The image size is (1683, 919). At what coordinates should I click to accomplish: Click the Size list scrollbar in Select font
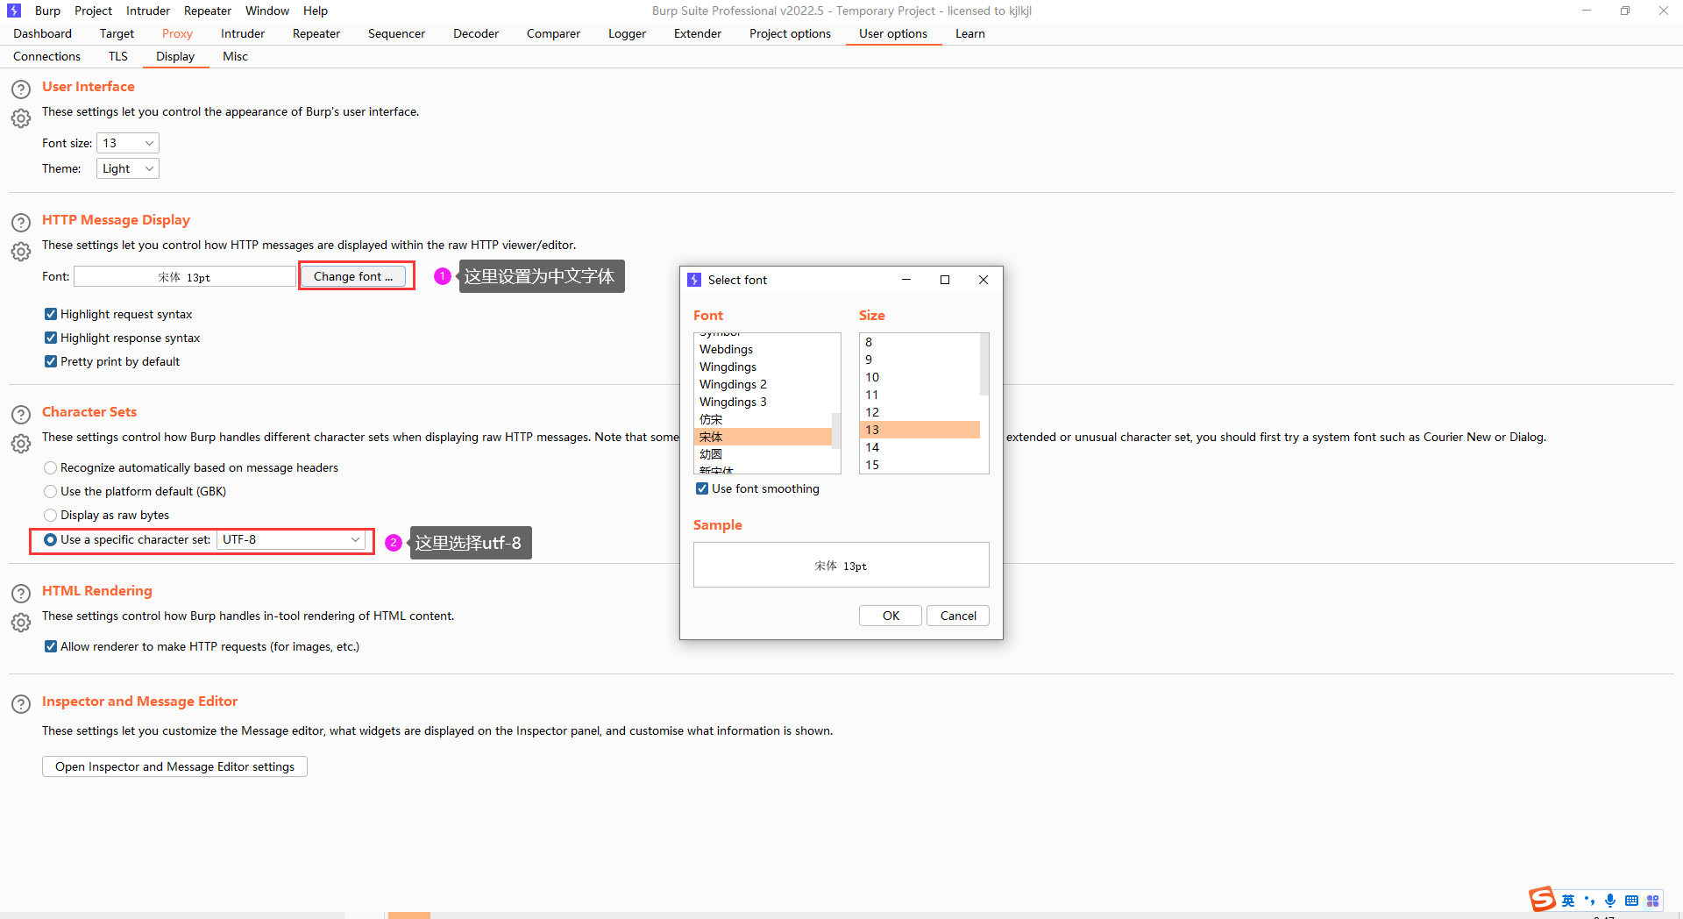(984, 365)
